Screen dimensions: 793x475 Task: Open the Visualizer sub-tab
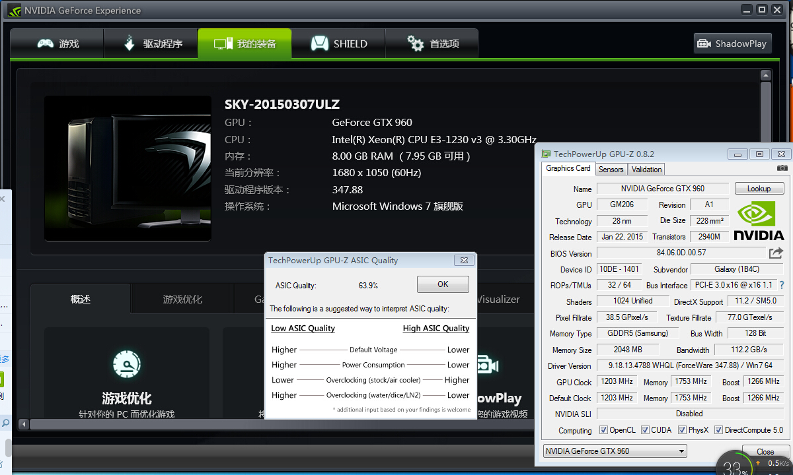coord(498,299)
